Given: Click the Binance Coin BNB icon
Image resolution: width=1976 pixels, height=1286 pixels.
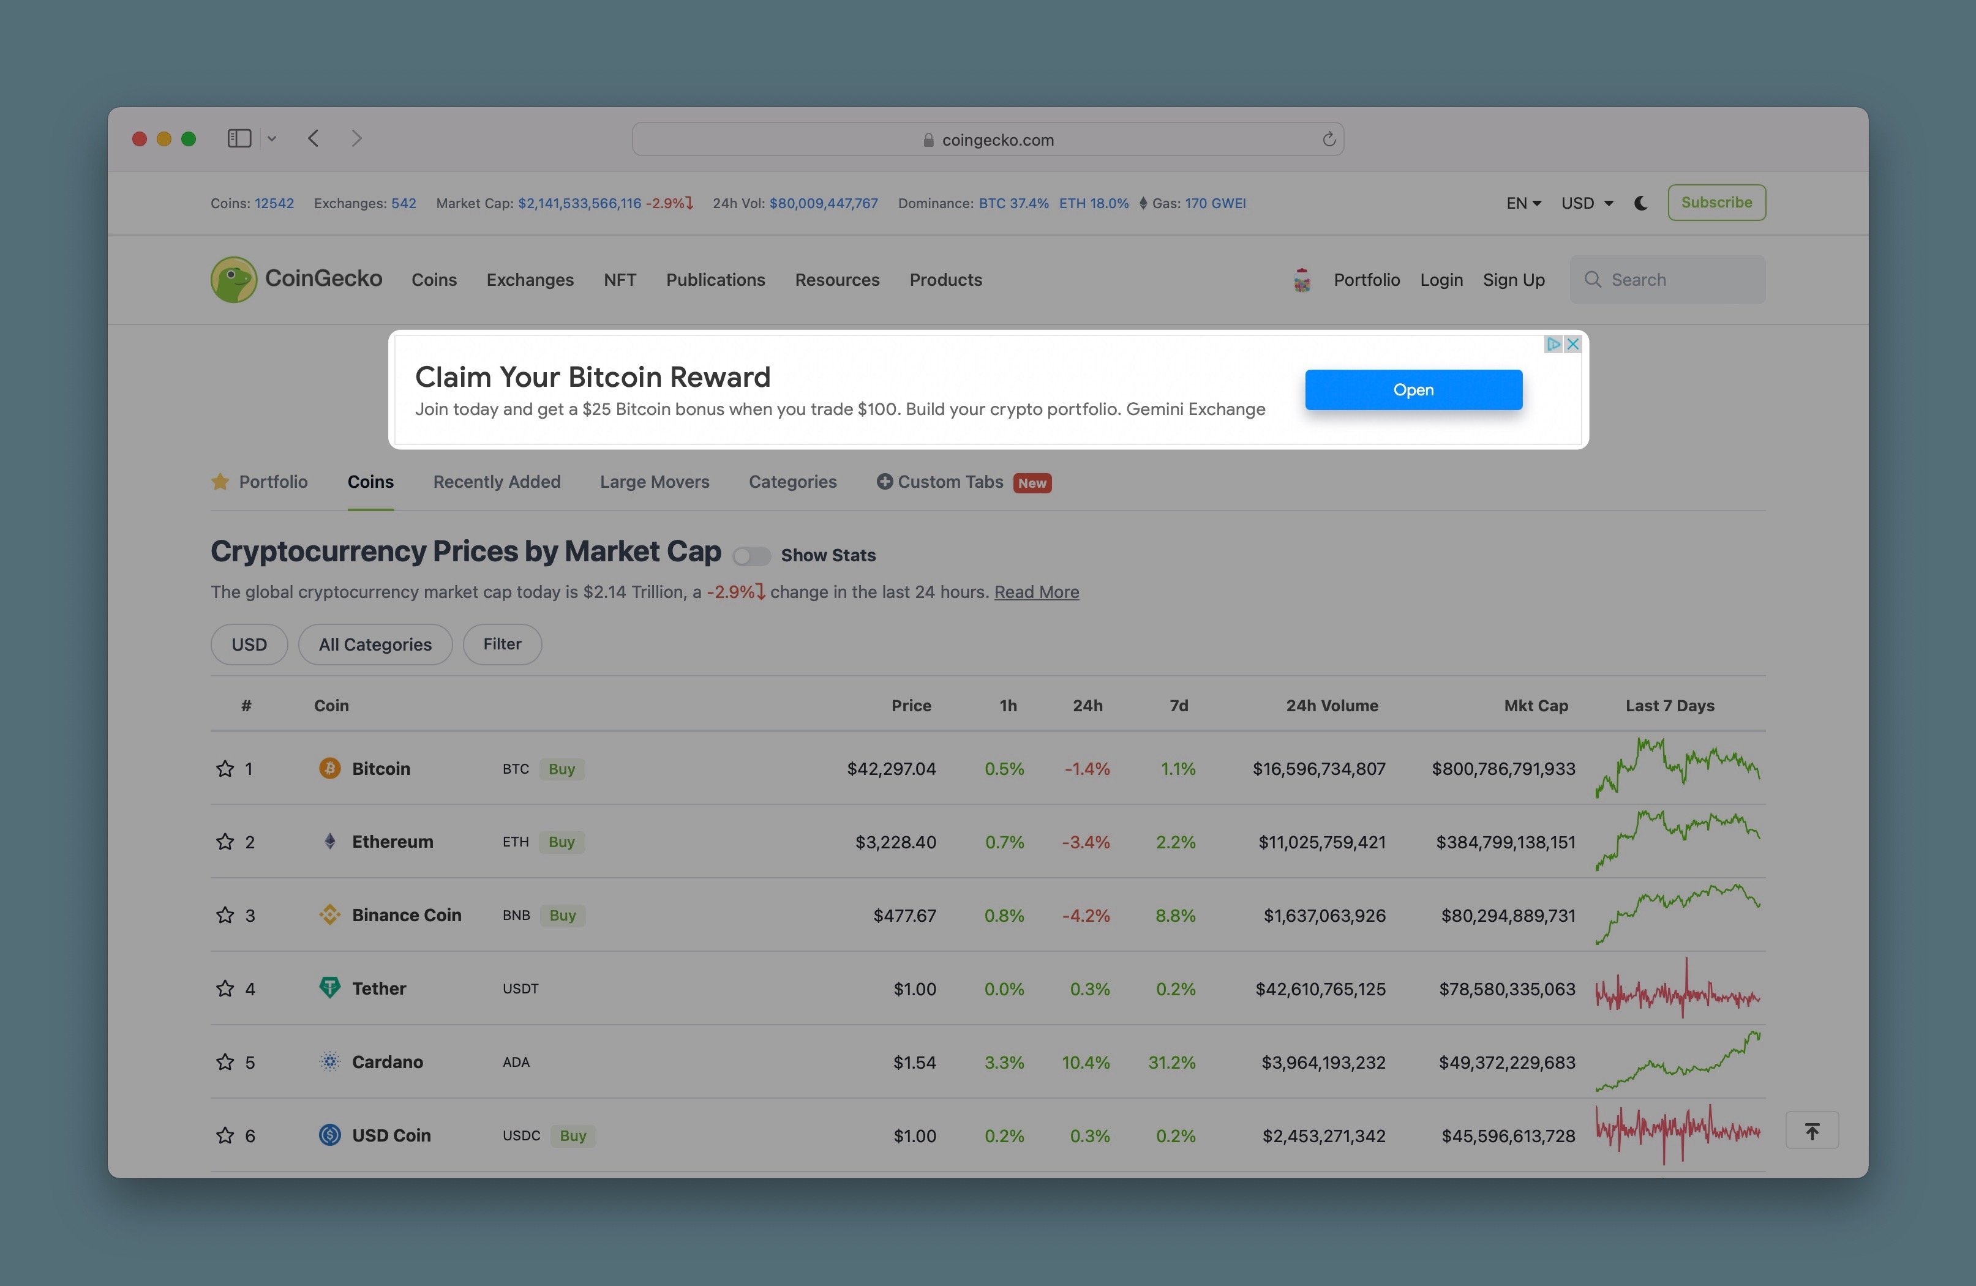Looking at the screenshot, I should (x=327, y=914).
